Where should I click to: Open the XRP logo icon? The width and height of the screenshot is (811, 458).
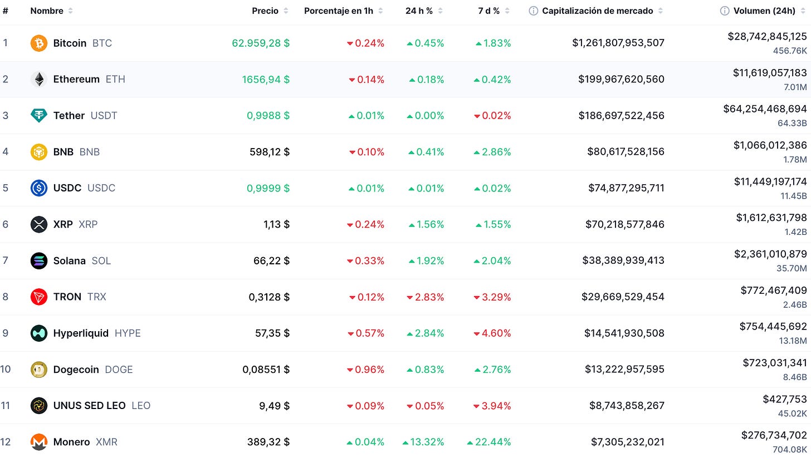pyautogui.click(x=39, y=224)
